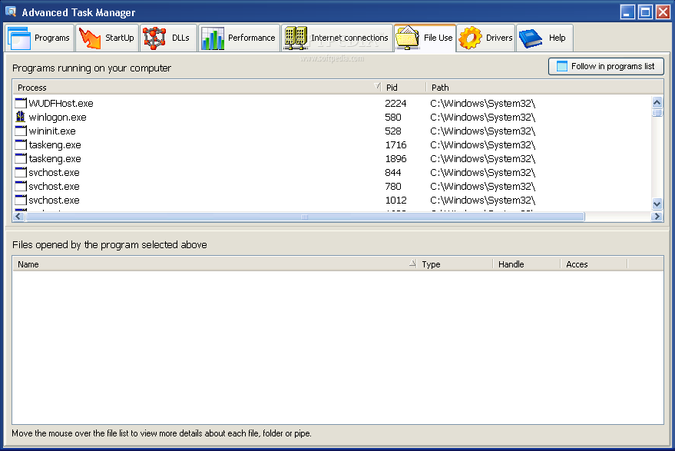Click Pid value 1896
This screenshot has height=451, width=675.
pos(395,158)
